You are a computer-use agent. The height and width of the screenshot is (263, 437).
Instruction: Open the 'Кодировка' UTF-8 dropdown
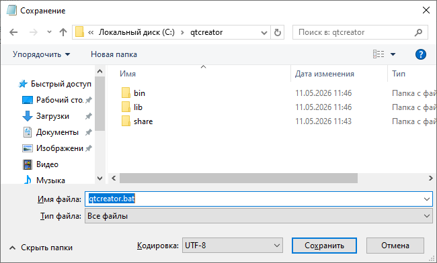[x=233, y=246]
